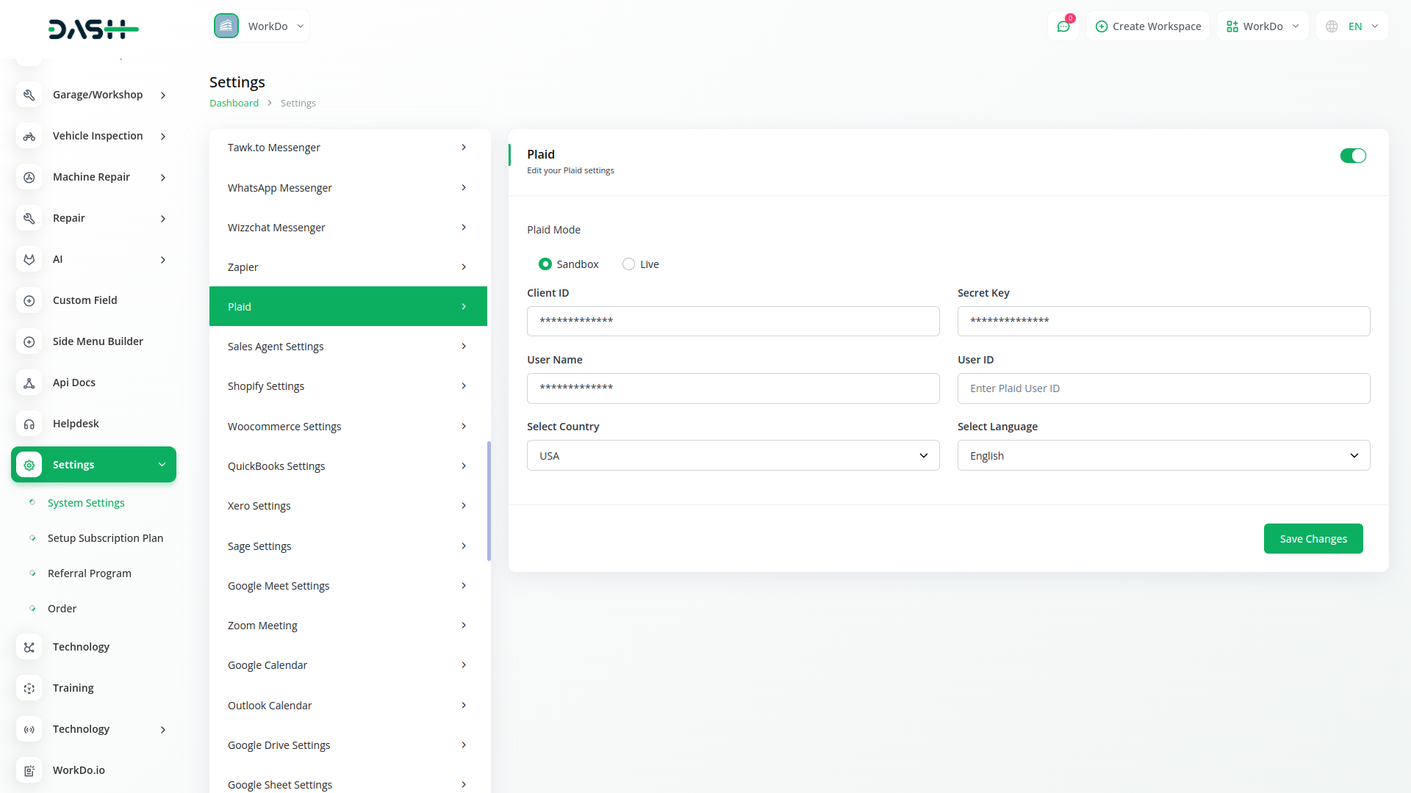
Task: Click the Create Workspace button
Action: [1148, 26]
